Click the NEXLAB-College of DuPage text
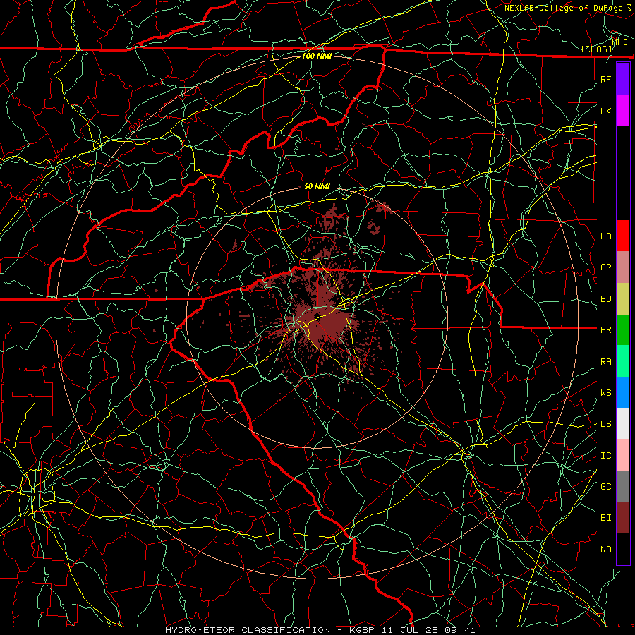Image resolution: width=635 pixels, height=635 pixels. (x=565, y=8)
